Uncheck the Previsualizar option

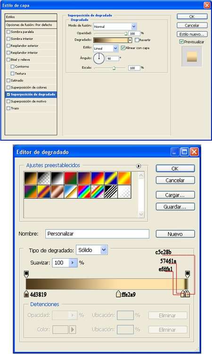pos(181,42)
